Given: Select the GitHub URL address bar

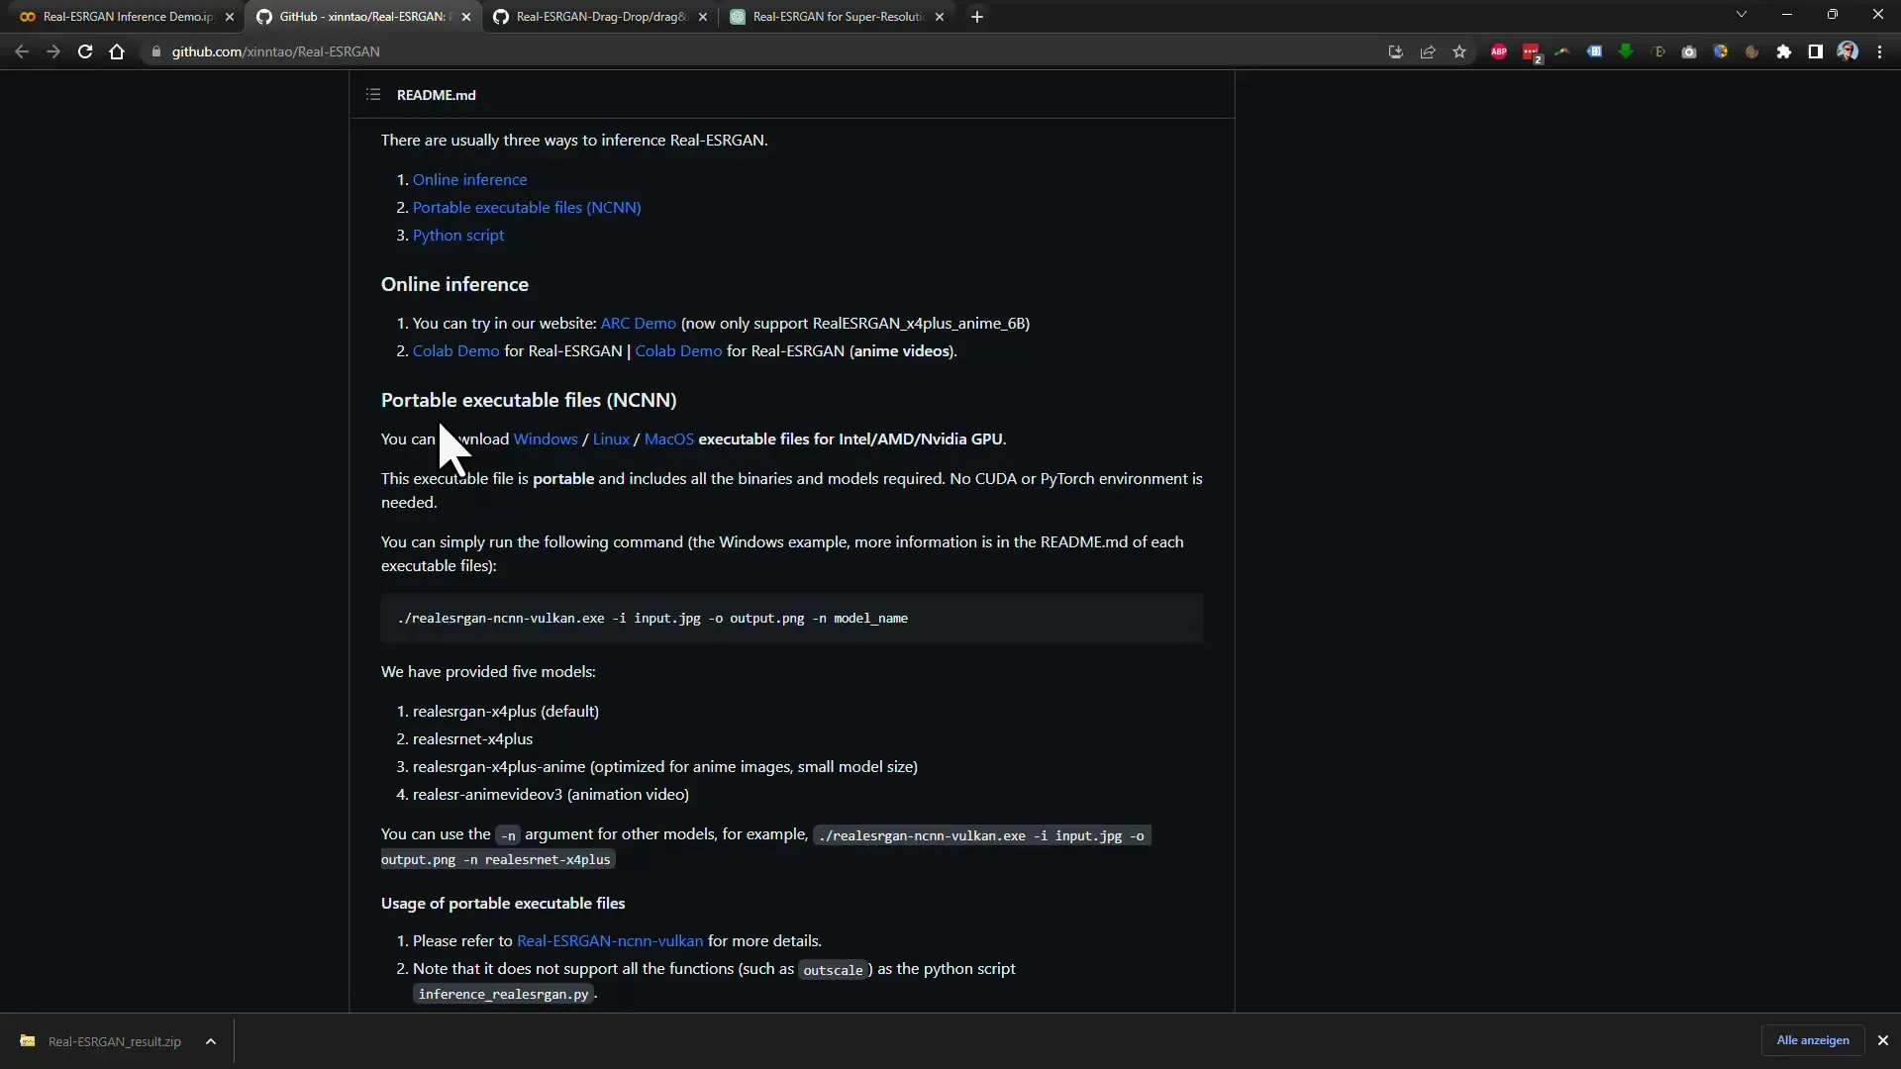Looking at the screenshot, I should click(x=274, y=52).
